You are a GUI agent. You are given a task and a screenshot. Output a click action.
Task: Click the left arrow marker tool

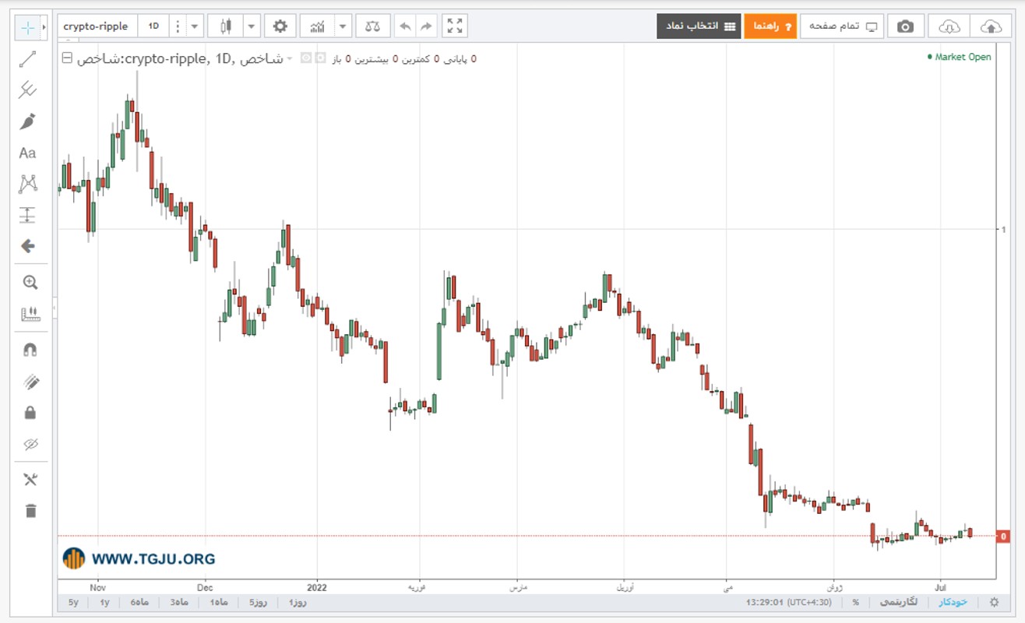pos(27,246)
